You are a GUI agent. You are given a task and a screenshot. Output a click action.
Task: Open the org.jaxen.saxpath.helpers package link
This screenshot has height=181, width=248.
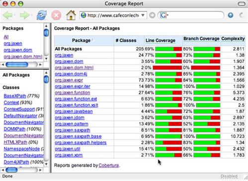click(x=81, y=143)
